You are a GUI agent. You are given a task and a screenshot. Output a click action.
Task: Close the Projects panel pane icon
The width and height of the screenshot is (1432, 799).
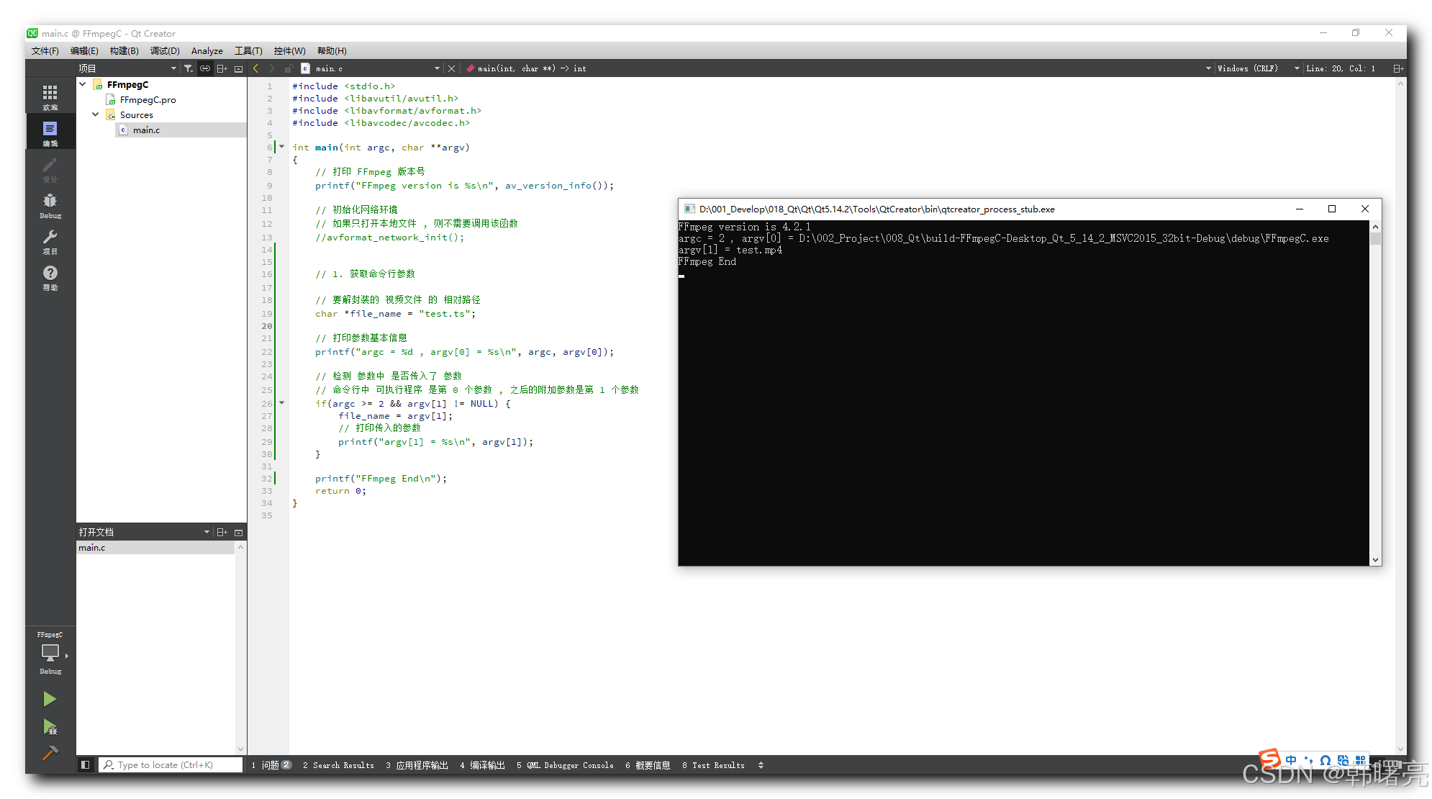(x=238, y=68)
